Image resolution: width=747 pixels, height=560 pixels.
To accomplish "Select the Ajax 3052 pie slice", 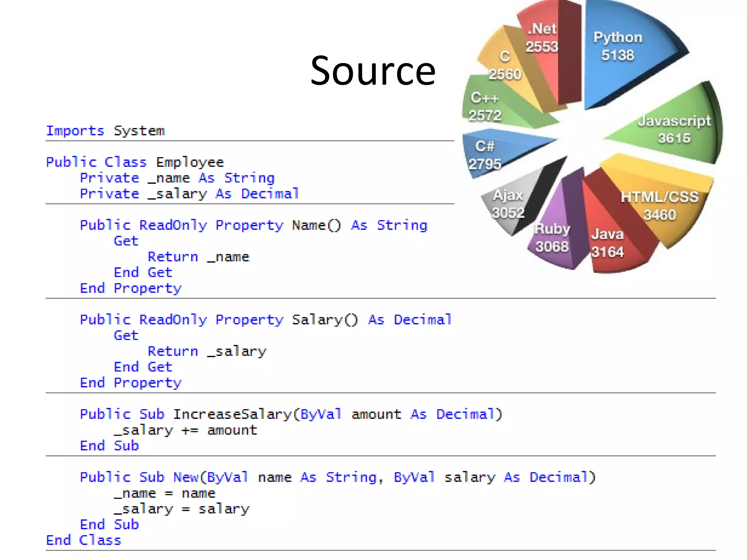I will tap(509, 204).
